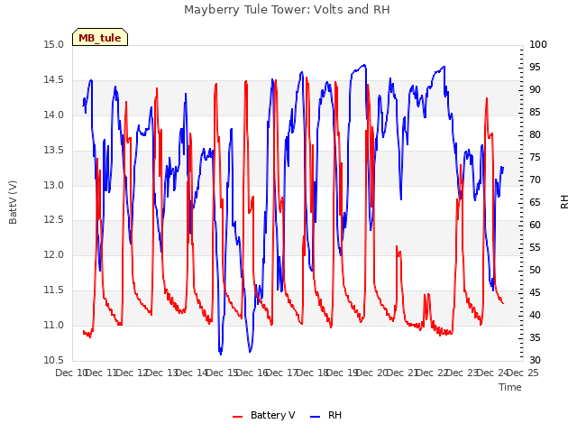Click the 14.5 left axis tick label
Screen dimensions: 577x433
[54, 80]
